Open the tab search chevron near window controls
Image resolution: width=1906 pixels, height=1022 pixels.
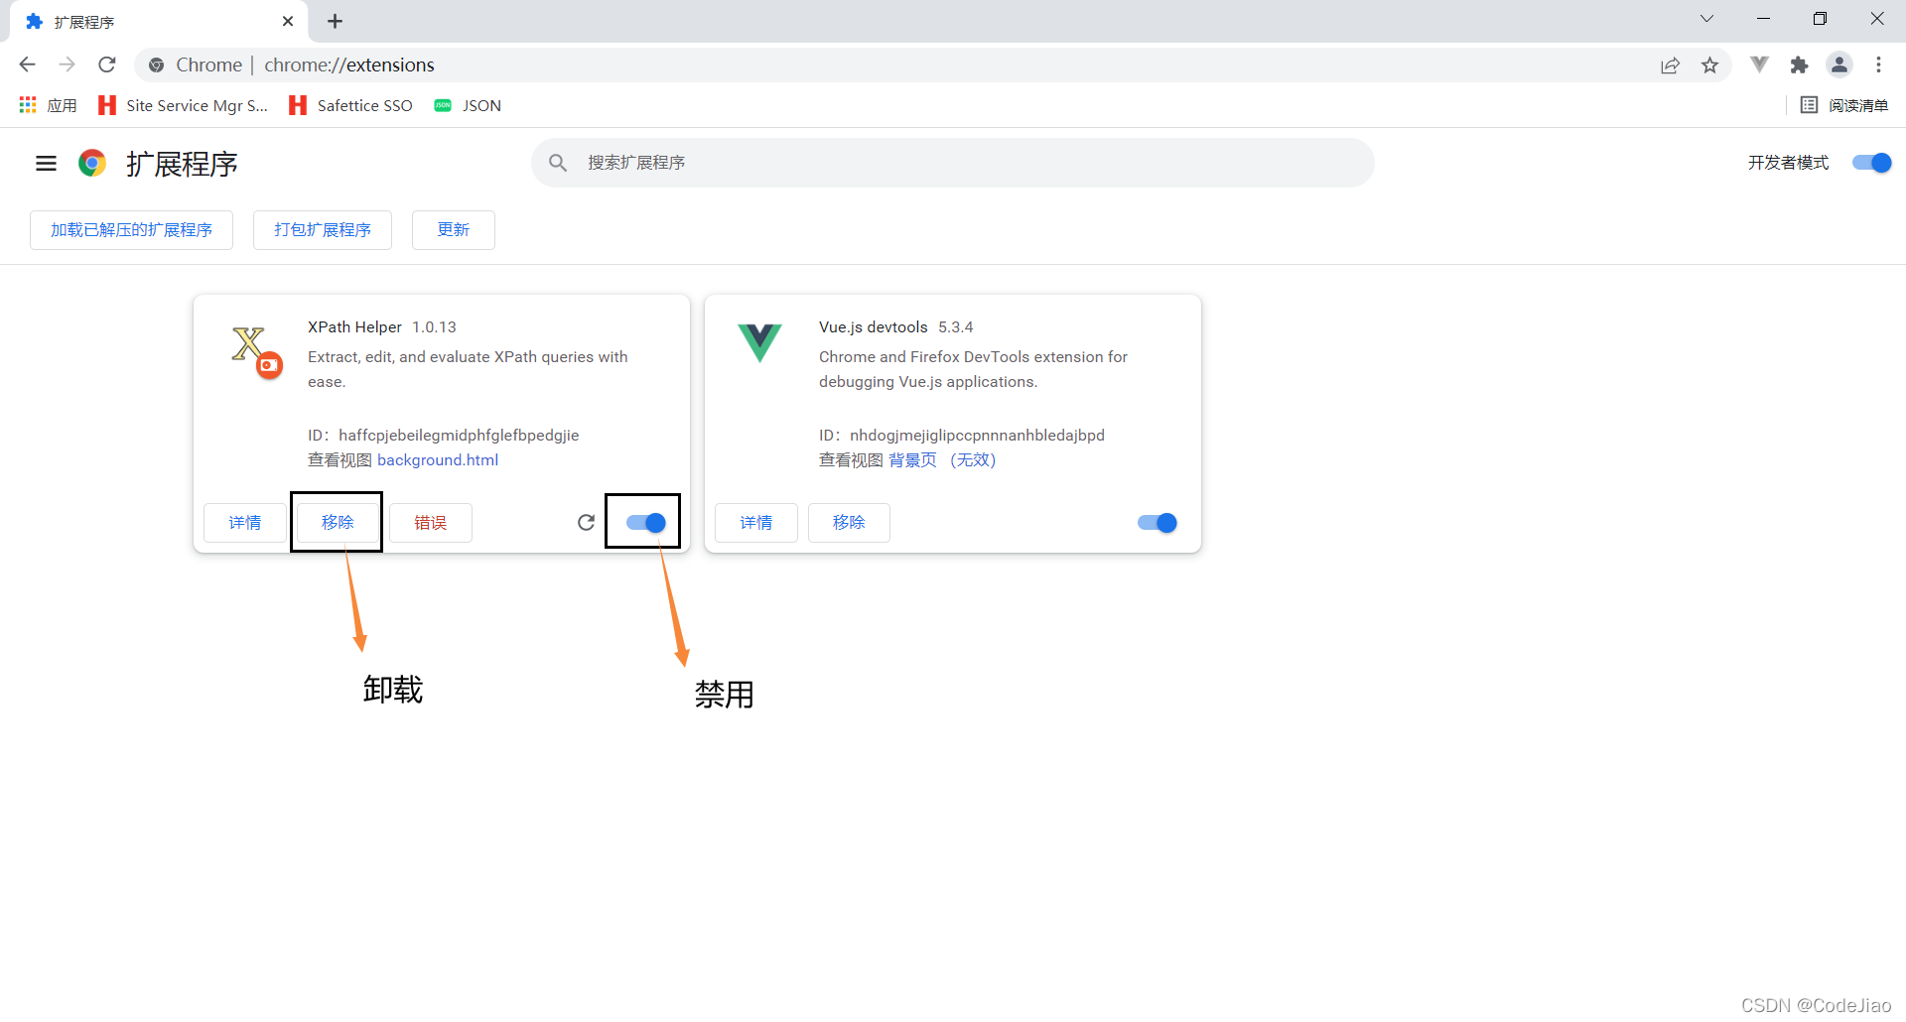click(x=1706, y=19)
